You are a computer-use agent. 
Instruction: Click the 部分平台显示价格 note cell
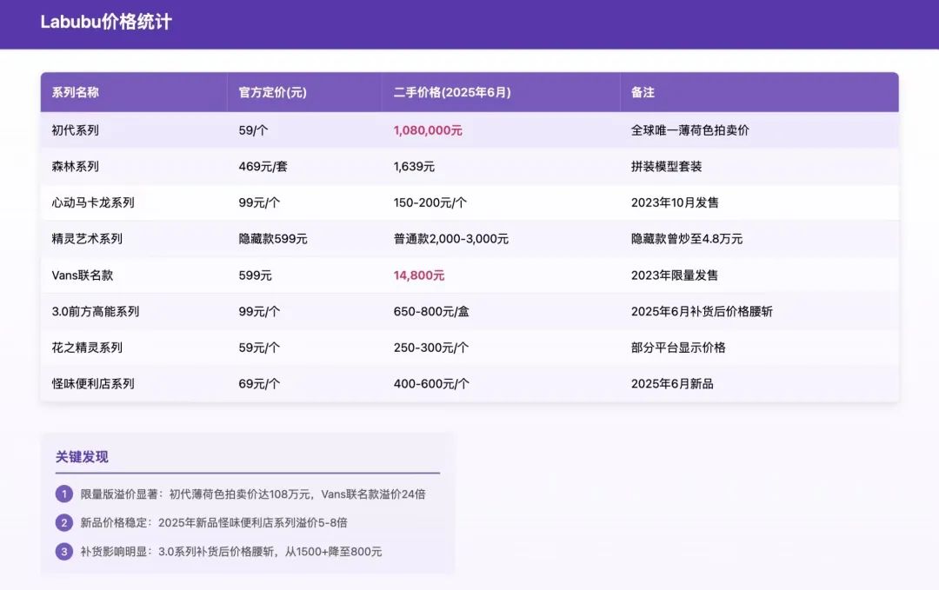pyautogui.click(x=678, y=348)
